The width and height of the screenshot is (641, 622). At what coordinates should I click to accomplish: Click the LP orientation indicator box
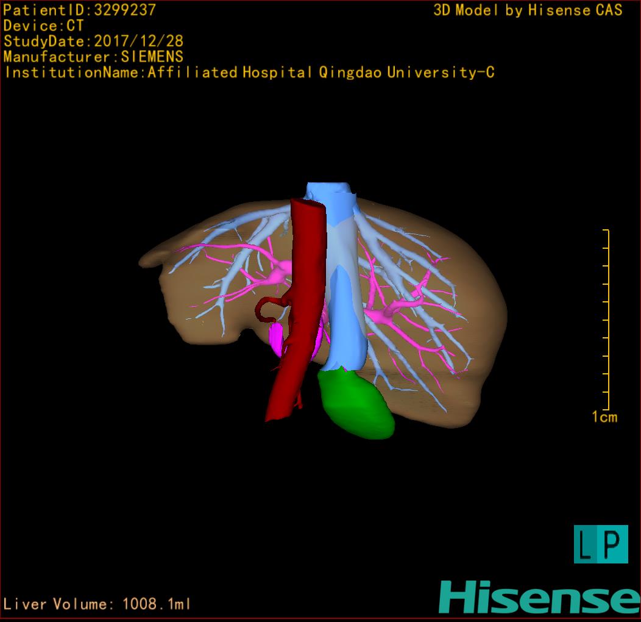[x=600, y=544]
